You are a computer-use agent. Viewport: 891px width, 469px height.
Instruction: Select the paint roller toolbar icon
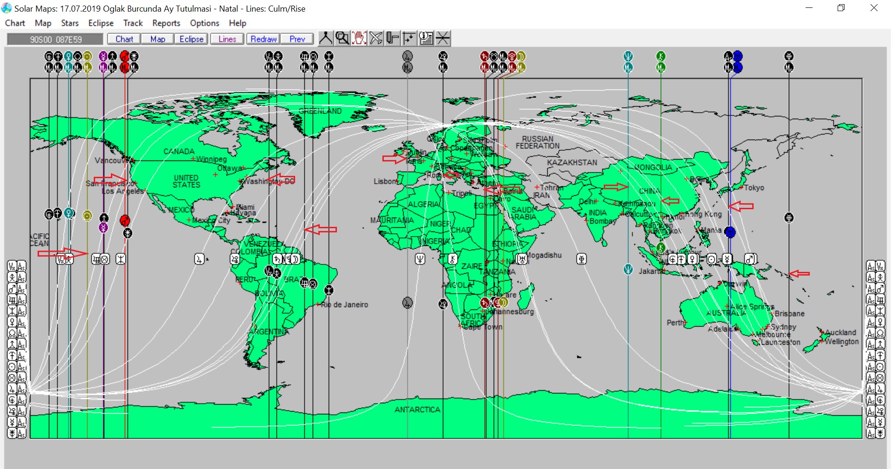click(x=393, y=38)
